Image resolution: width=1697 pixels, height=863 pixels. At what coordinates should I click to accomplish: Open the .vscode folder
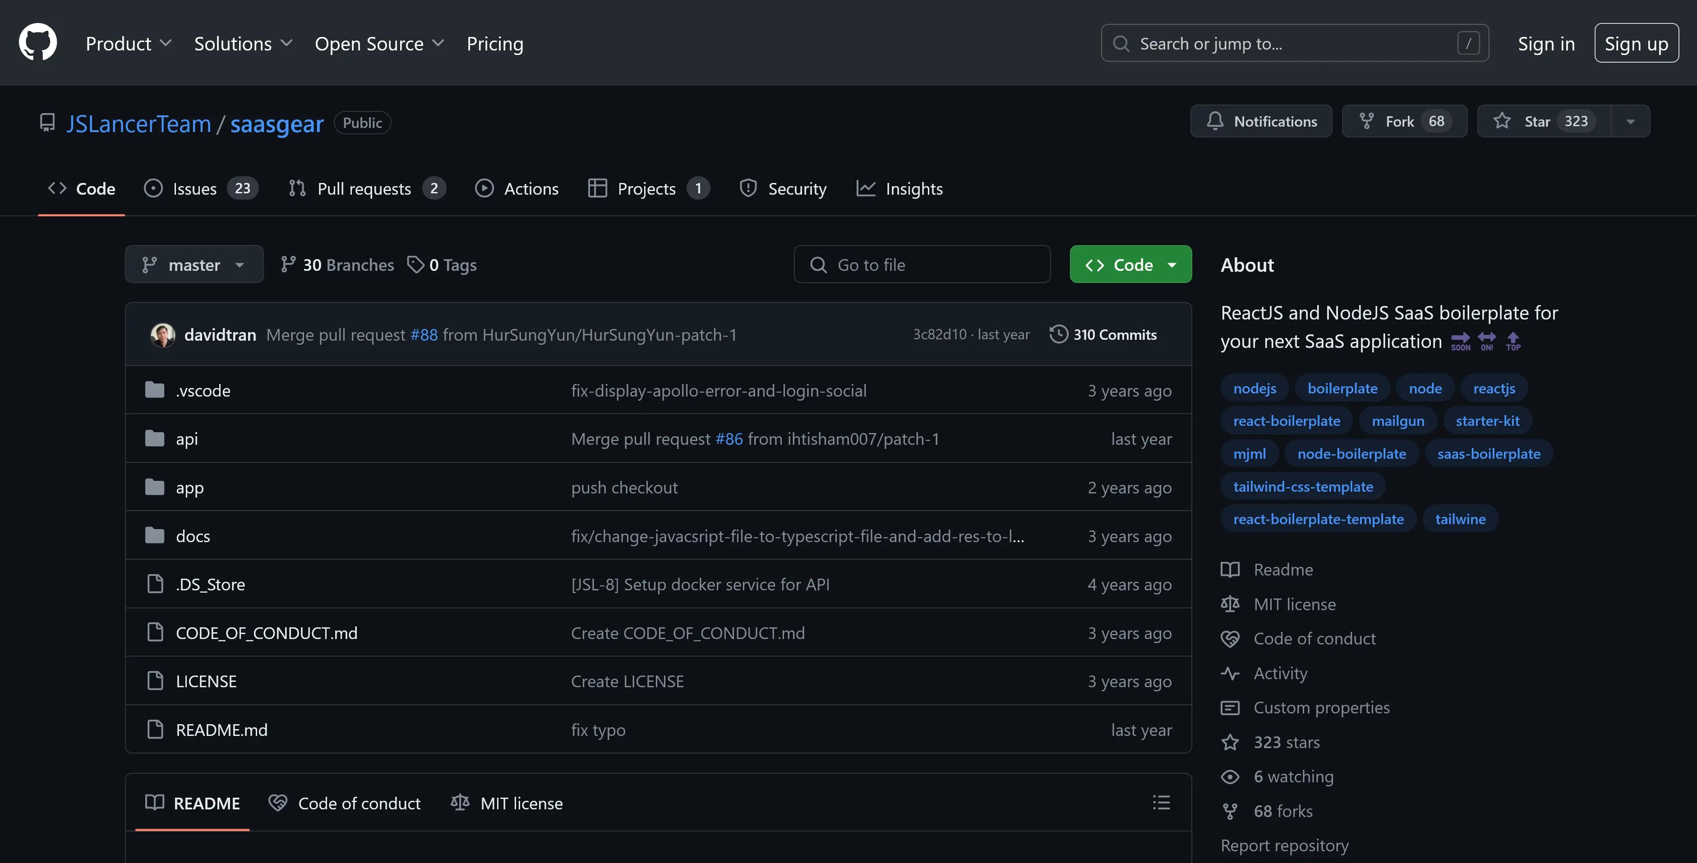coord(203,390)
